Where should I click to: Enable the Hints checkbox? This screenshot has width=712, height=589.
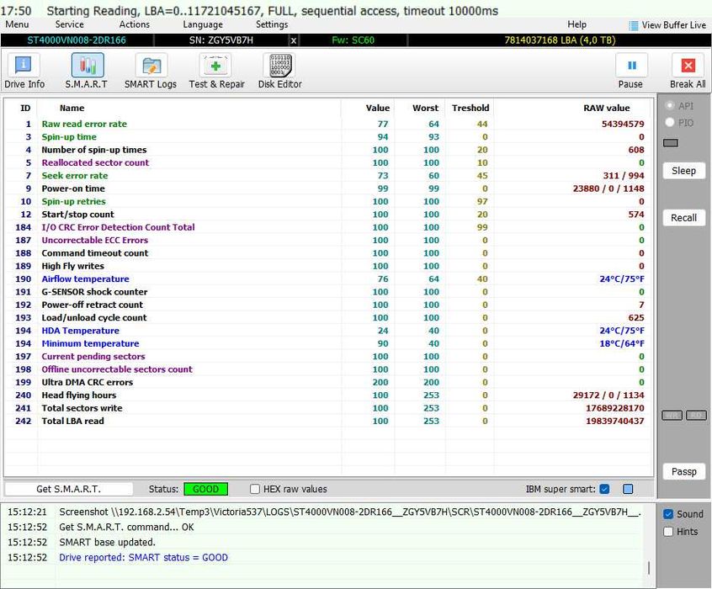click(x=668, y=532)
